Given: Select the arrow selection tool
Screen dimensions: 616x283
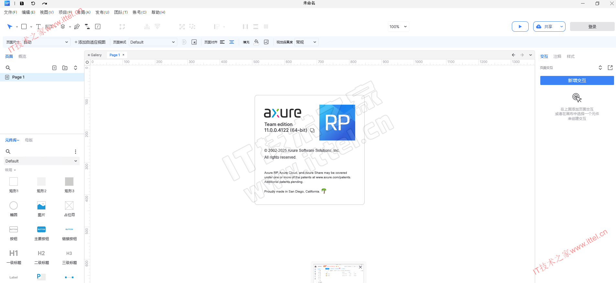Looking at the screenshot, I should pos(10,26).
